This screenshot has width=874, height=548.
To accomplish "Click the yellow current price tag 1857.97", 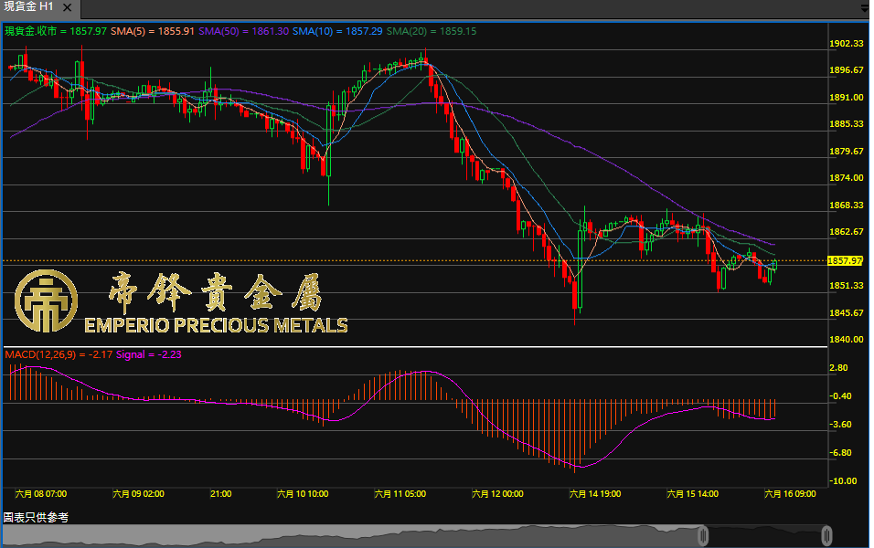I will coord(845,260).
